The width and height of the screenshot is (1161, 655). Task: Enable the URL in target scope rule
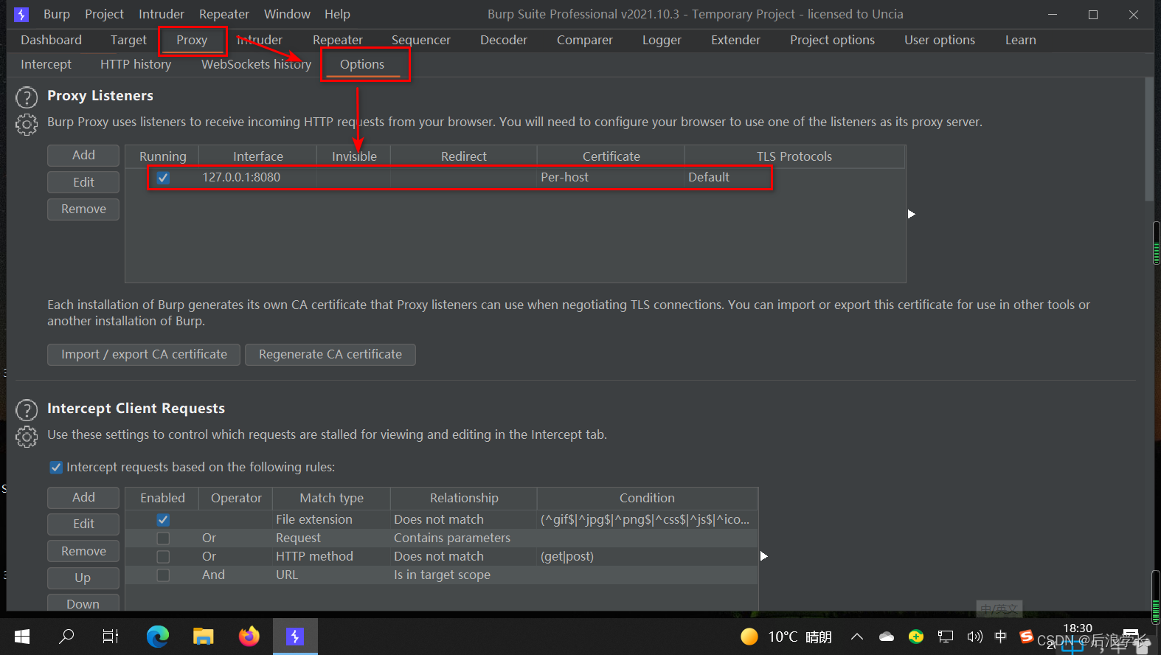tap(163, 575)
